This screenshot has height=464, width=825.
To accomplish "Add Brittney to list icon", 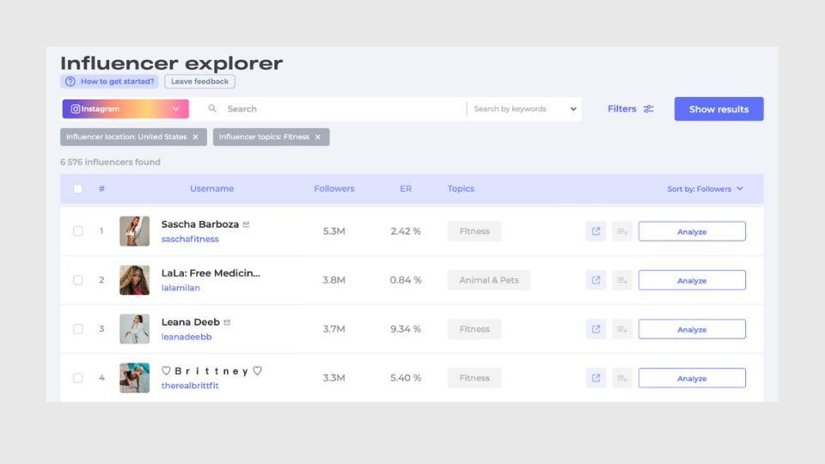I will pos(622,378).
